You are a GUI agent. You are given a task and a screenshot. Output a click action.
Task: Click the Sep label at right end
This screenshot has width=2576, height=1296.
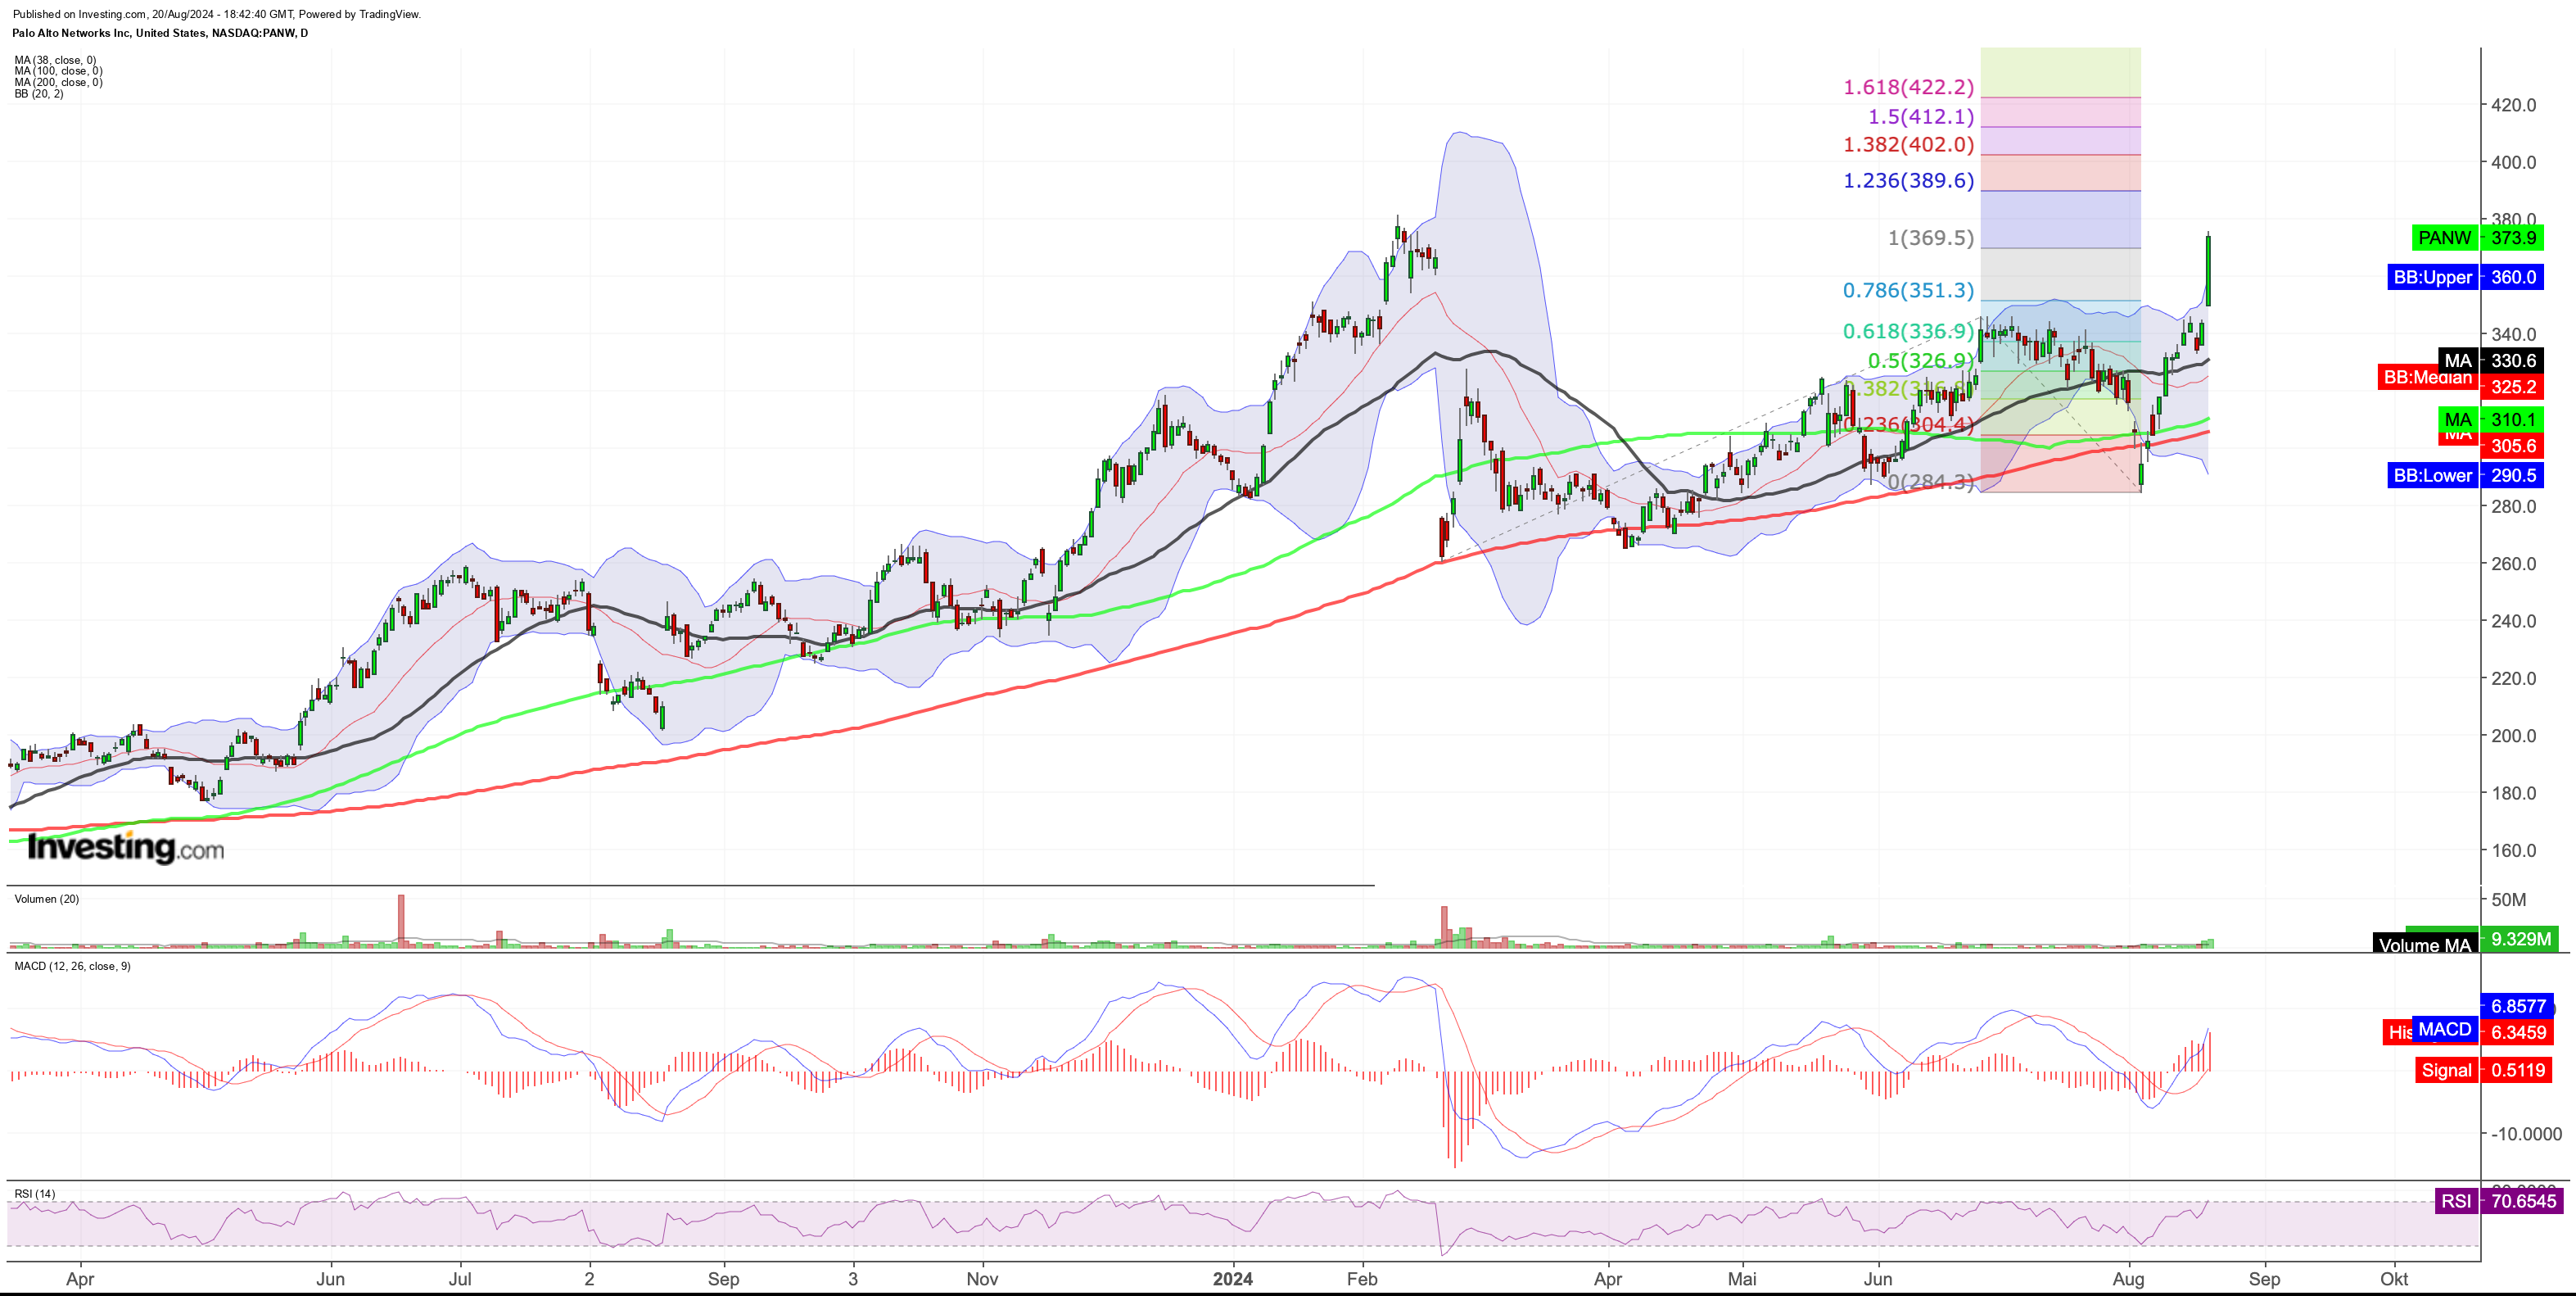[2264, 1279]
